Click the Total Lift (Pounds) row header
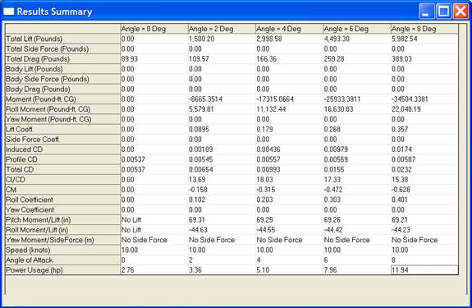 (x=62, y=39)
